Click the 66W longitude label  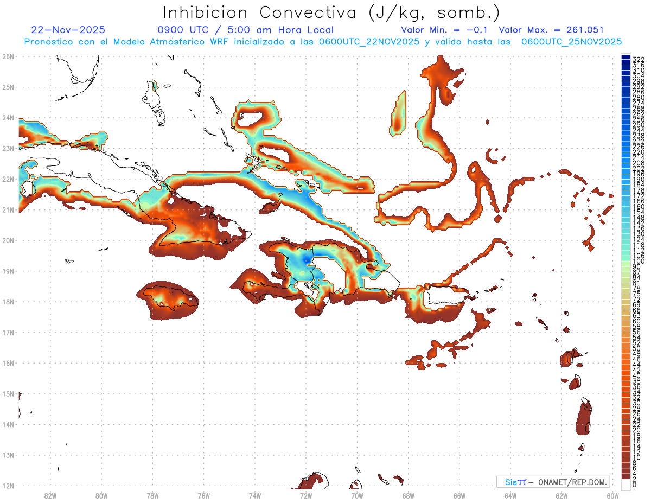tap(459, 495)
